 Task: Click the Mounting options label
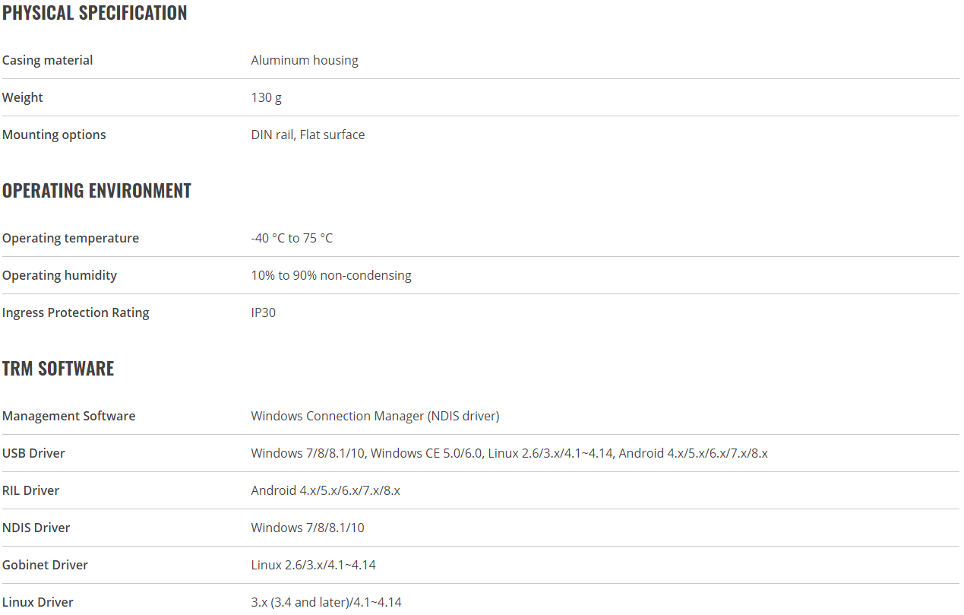[54, 135]
